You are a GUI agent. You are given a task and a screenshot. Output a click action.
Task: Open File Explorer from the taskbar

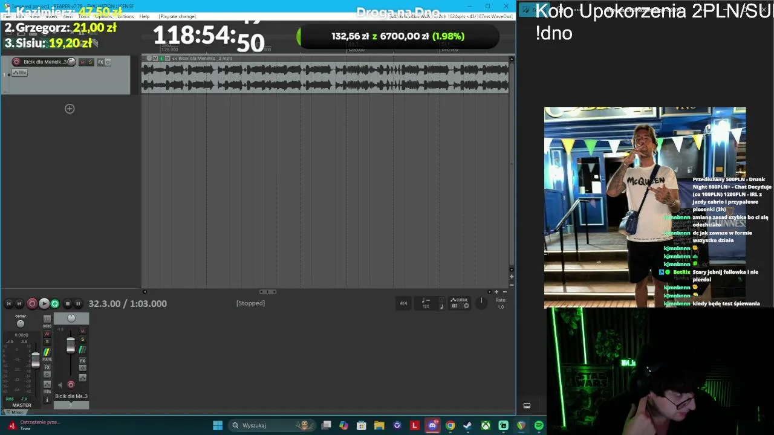tap(379, 425)
